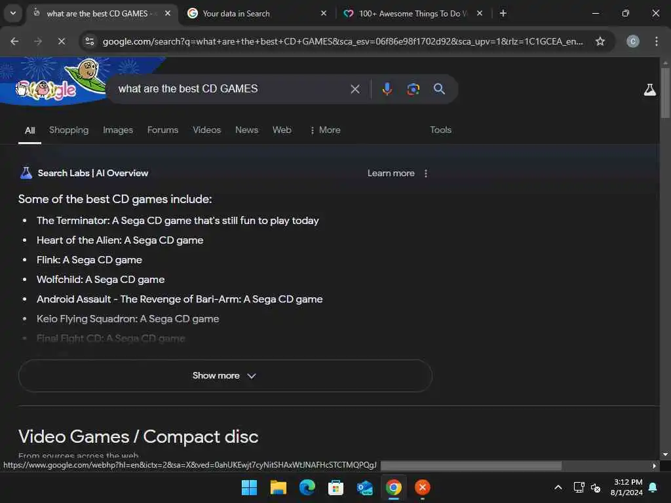Screen dimensions: 671x503
Task: Click the Google doodle logo
Action: tap(54, 81)
